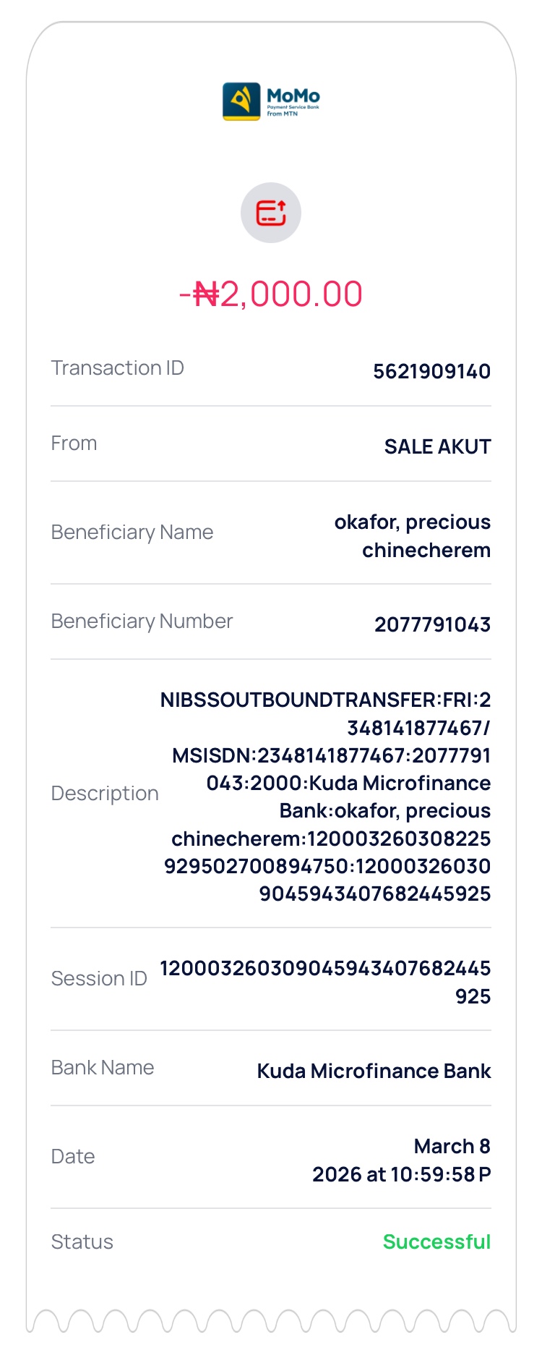The width and height of the screenshot is (542, 1358).
Task: Click the Description label
Action: coord(105,794)
